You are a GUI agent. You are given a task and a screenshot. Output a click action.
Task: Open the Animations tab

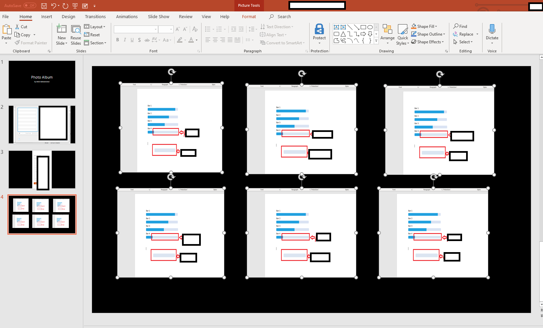point(127,16)
